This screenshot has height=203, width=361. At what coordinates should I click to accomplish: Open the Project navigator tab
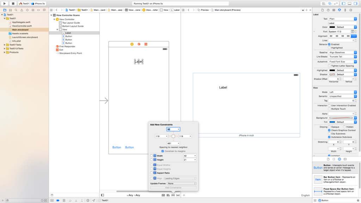5,10
